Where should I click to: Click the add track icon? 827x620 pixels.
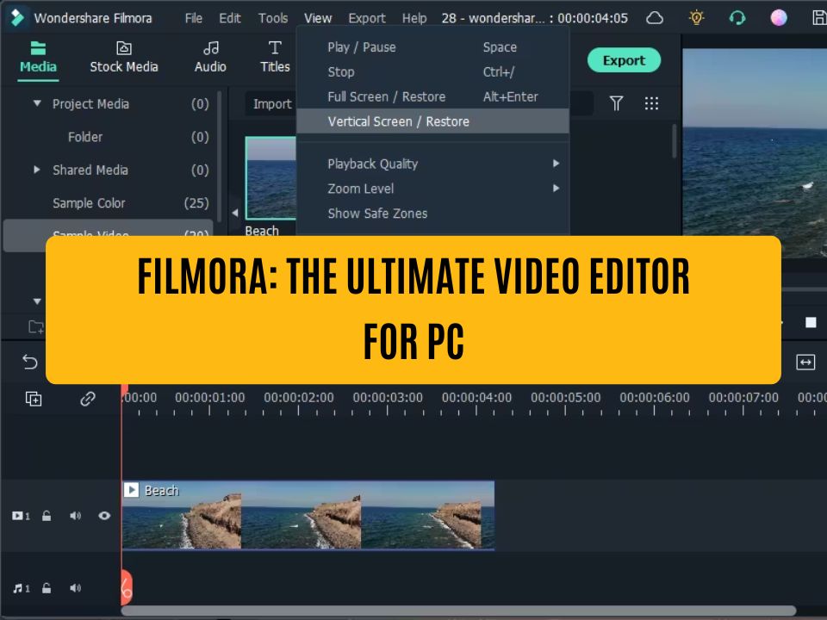(x=34, y=399)
